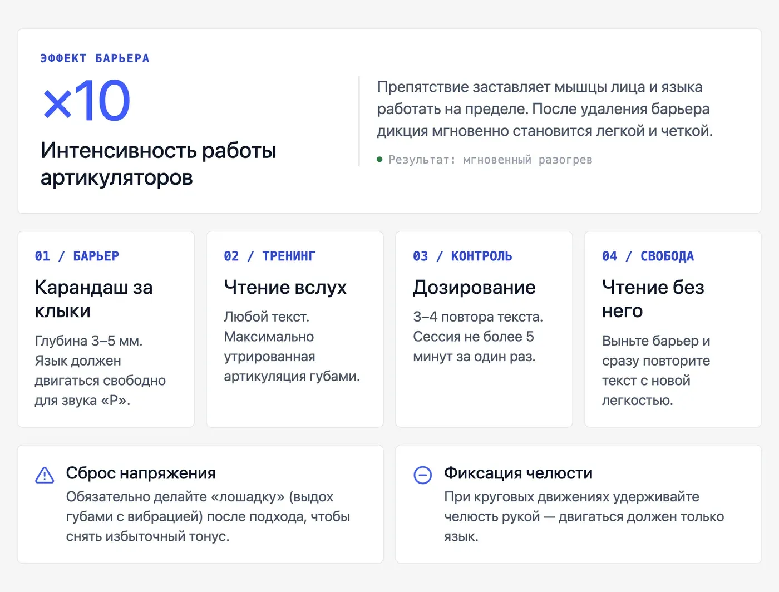Click the text Результат: мгновенный разогрев

click(x=490, y=160)
